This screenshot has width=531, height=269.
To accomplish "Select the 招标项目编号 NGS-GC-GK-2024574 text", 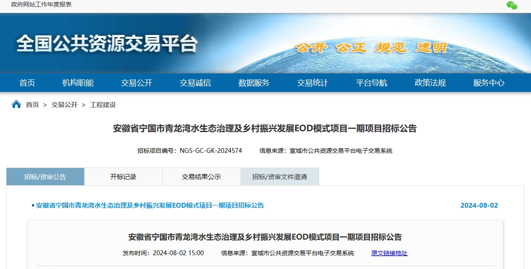I will 190,151.
